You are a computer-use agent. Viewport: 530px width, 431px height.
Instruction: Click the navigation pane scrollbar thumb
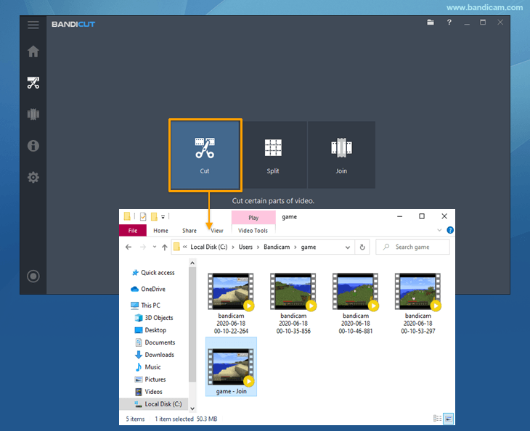[x=192, y=324]
